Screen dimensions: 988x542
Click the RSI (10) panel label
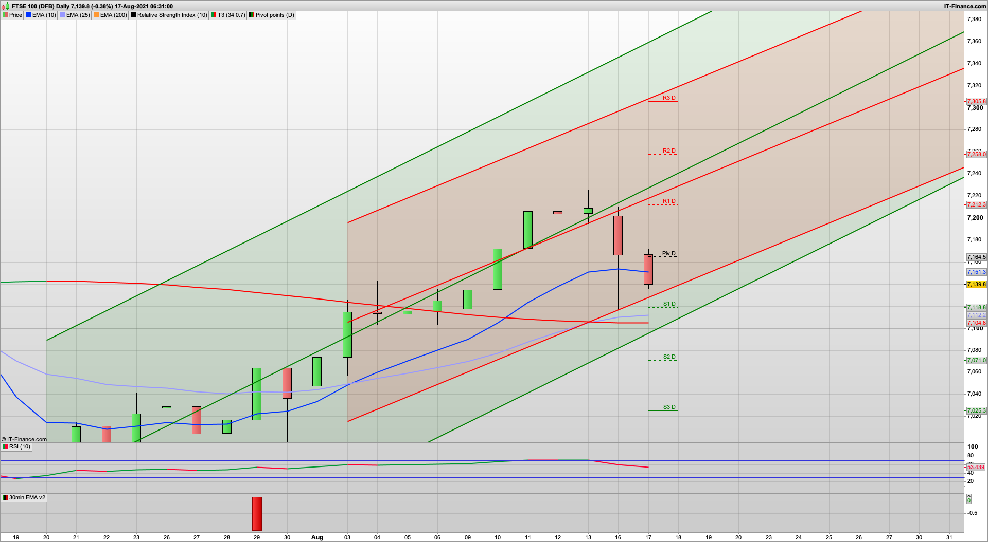[20, 447]
